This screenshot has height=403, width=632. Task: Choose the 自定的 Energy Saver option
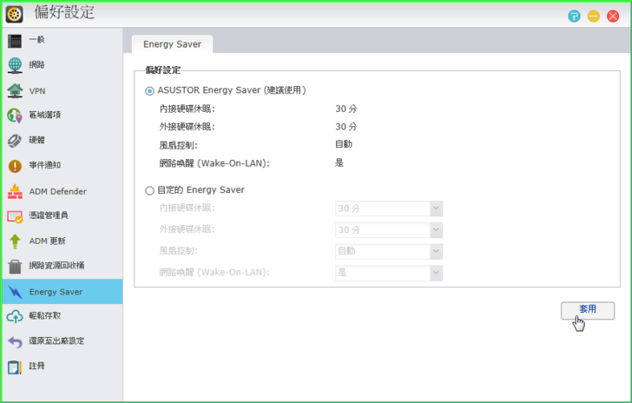tap(149, 190)
